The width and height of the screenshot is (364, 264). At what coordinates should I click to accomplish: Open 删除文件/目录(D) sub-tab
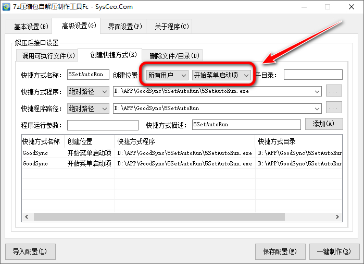pos(172,56)
